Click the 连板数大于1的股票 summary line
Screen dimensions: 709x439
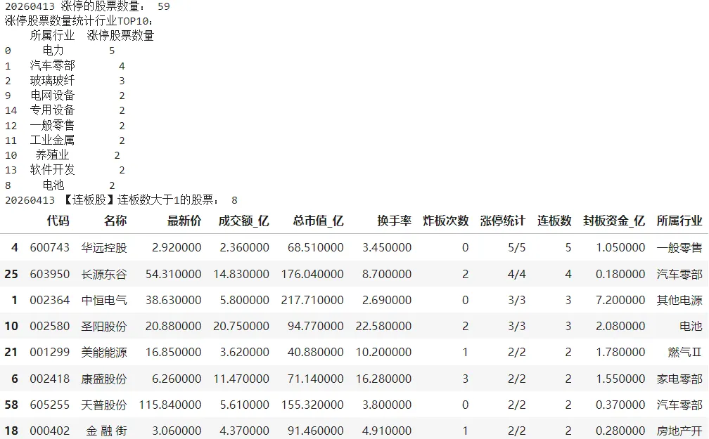[121, 199]
